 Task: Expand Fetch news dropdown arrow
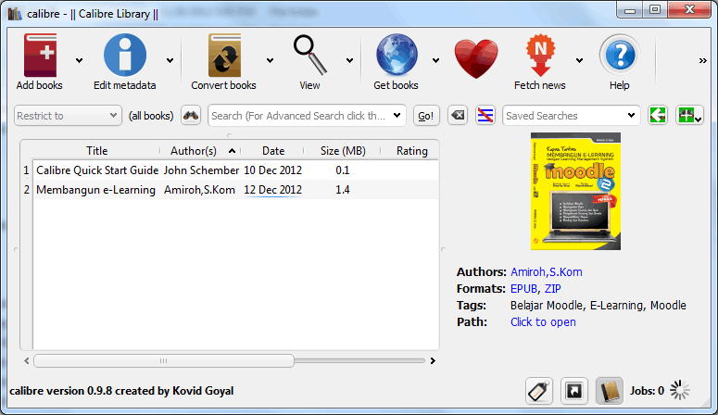click(x=579, y=60)
